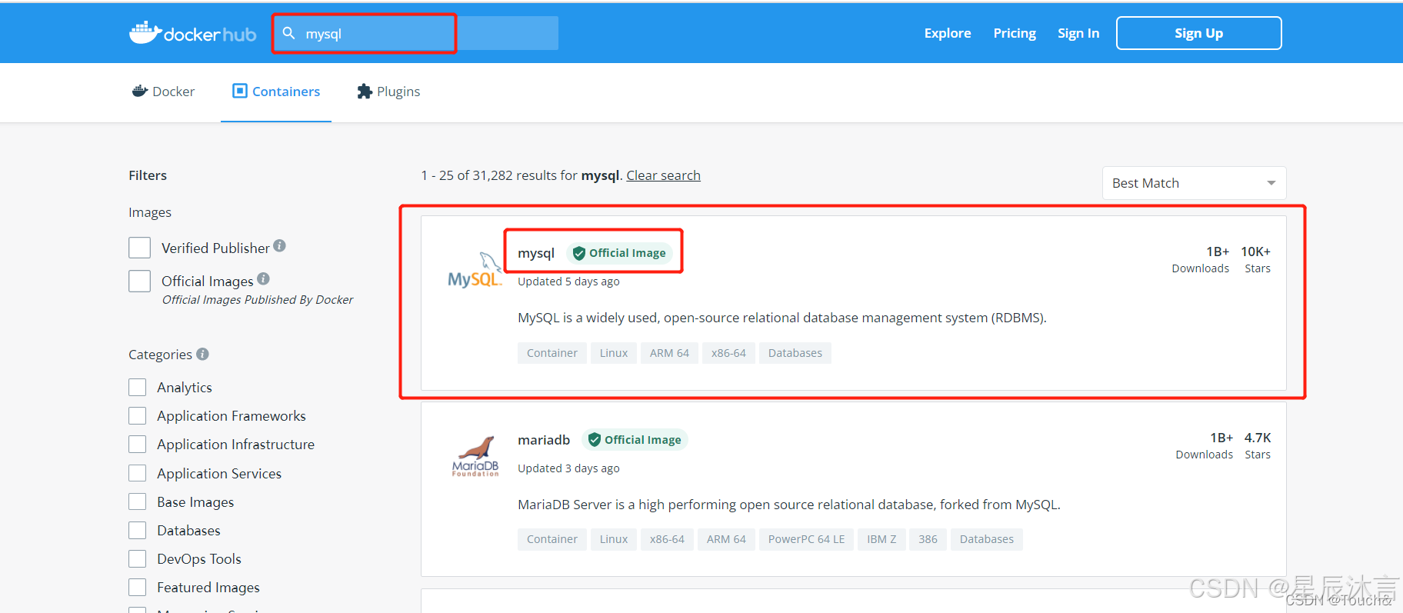The height and width of the screenshot is (613, 1403).
Task: Click the mysql Linux tag
Action: (614, 353)
